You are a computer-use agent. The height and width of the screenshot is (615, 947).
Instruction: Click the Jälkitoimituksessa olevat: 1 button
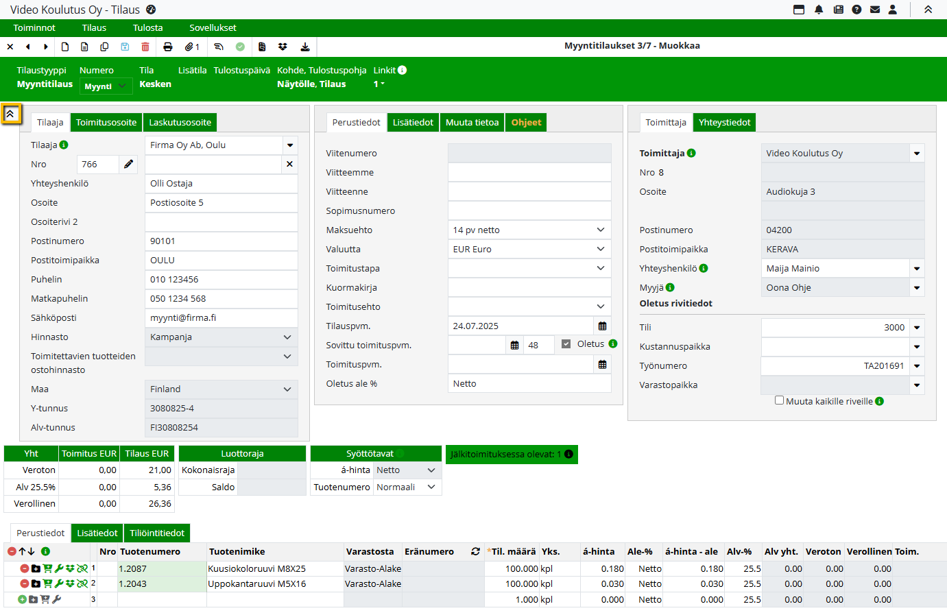tap(511, 455)
